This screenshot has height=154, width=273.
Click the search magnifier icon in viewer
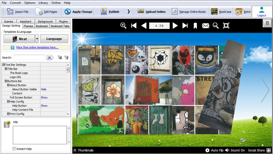click(216, 26)
